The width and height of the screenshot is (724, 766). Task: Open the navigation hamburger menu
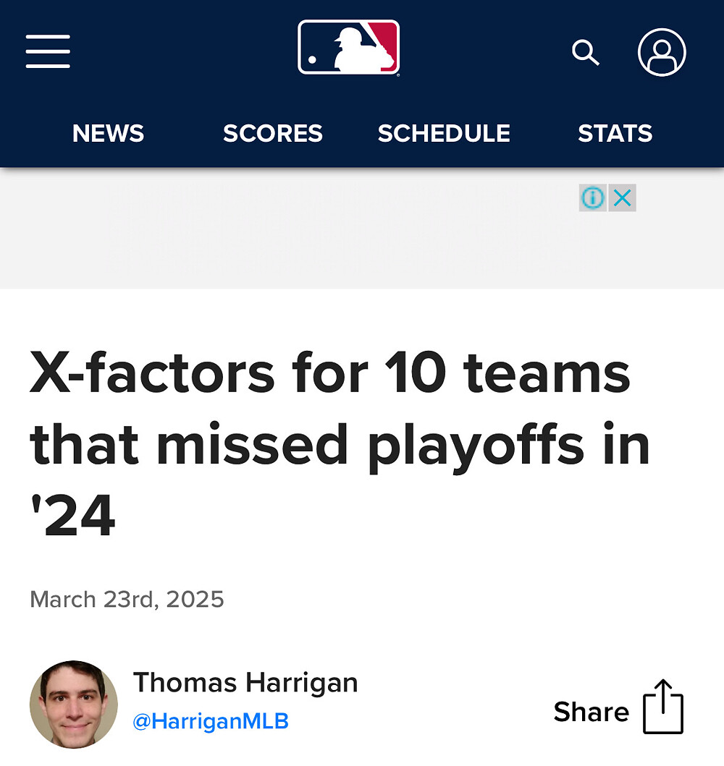(48, 51)
